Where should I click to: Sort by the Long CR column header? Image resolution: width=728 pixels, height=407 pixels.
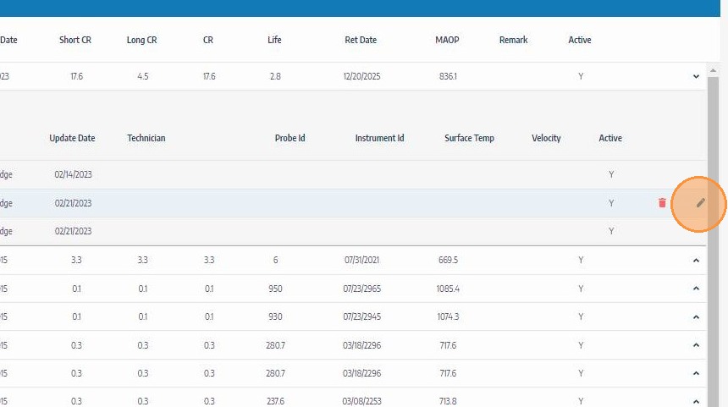141,40
